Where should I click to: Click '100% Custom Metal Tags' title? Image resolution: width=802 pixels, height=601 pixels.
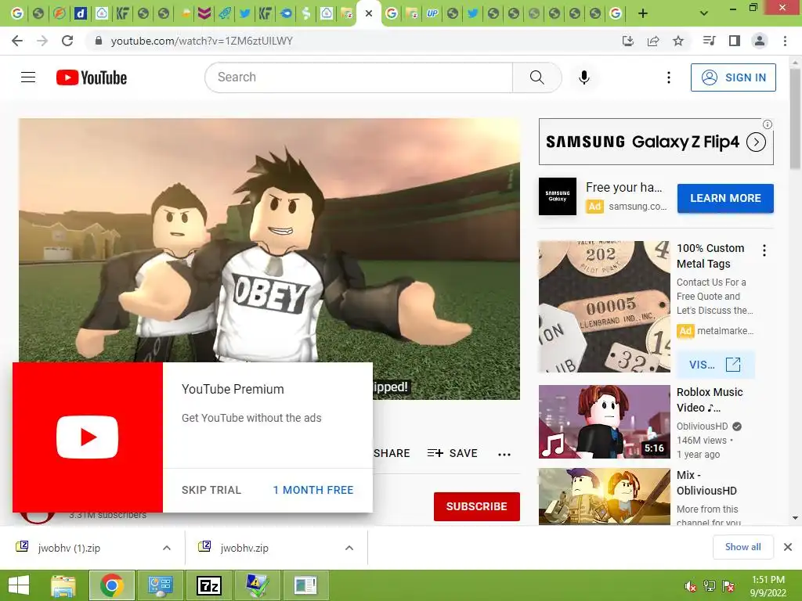(x=710, y=256)
